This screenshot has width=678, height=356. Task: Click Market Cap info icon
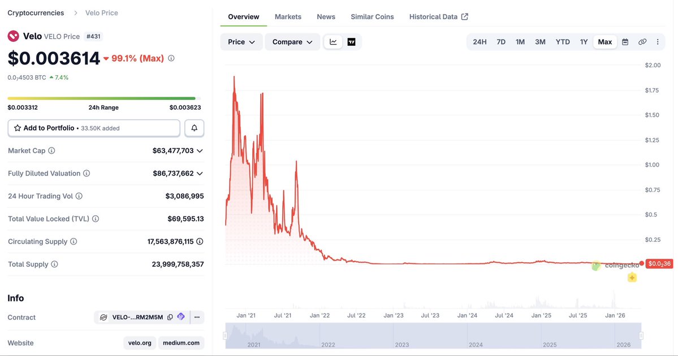51,151
